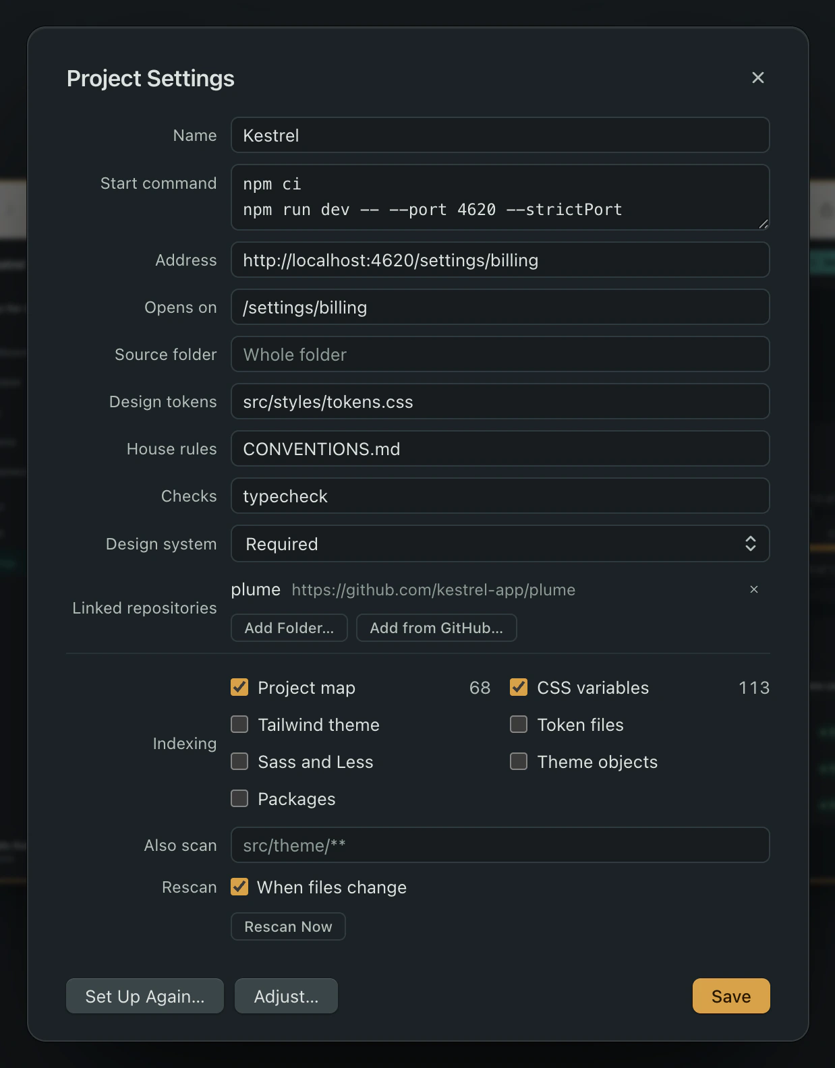Close the Project Settings dialog
835x1068 pixels.
[x=757, y=78]
